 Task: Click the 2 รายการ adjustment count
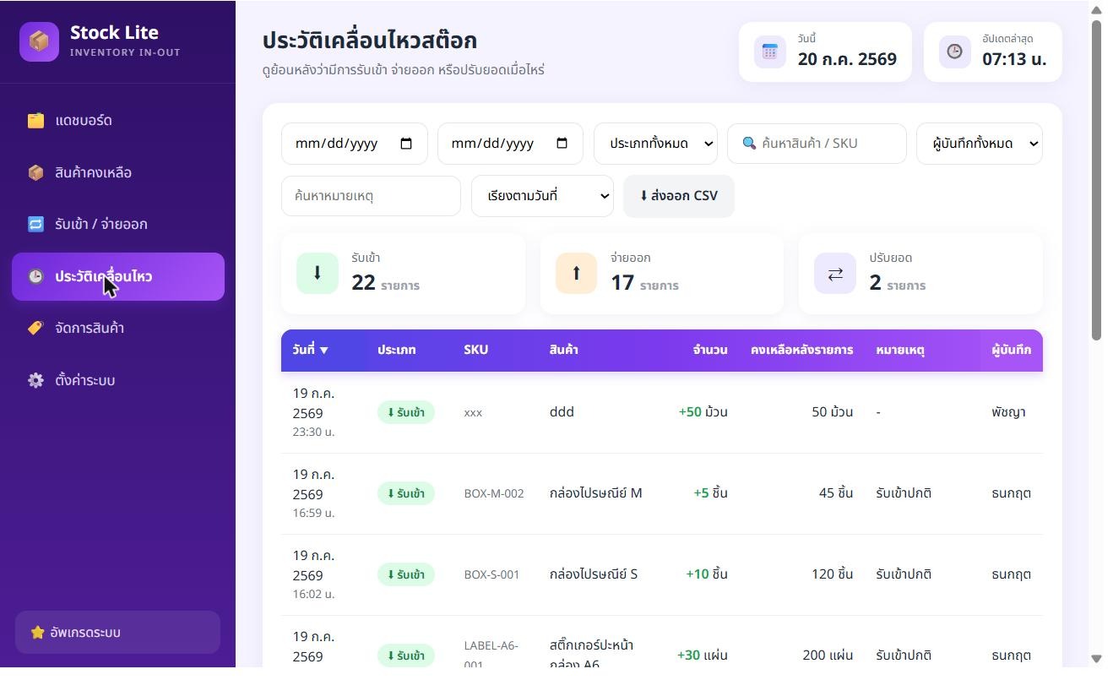point(898,283)
